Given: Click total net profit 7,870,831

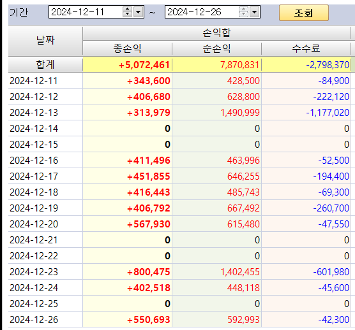Looking at the screenshot, I should tap(216, 65).
